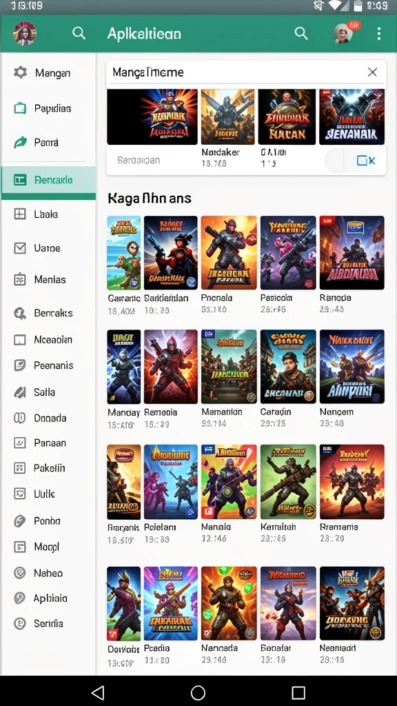Screen dimensions: 397x706
Task: Open the Menias sidebar entry
Action: click(x=49, y=280)
